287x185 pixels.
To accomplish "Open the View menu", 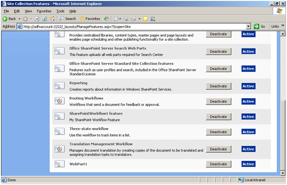I will tap(28, 11).
